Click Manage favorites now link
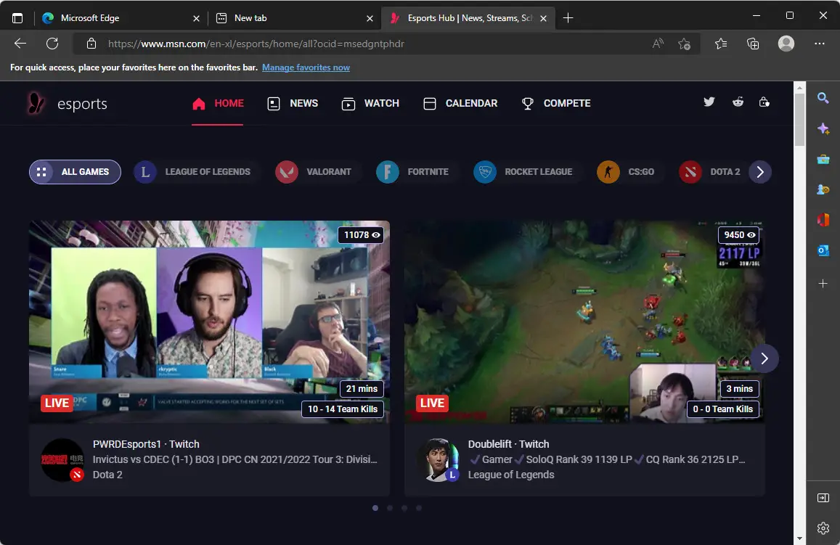This screenshot has width=840, height=545. tap(306, 67)
